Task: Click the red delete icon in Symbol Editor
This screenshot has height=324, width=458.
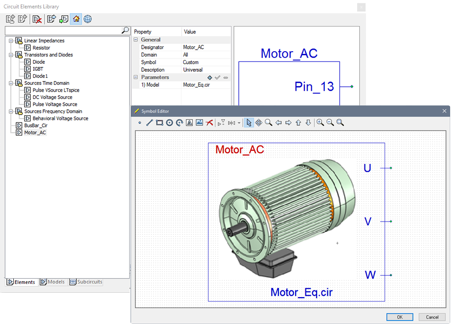Action: [x=209, y=123]
